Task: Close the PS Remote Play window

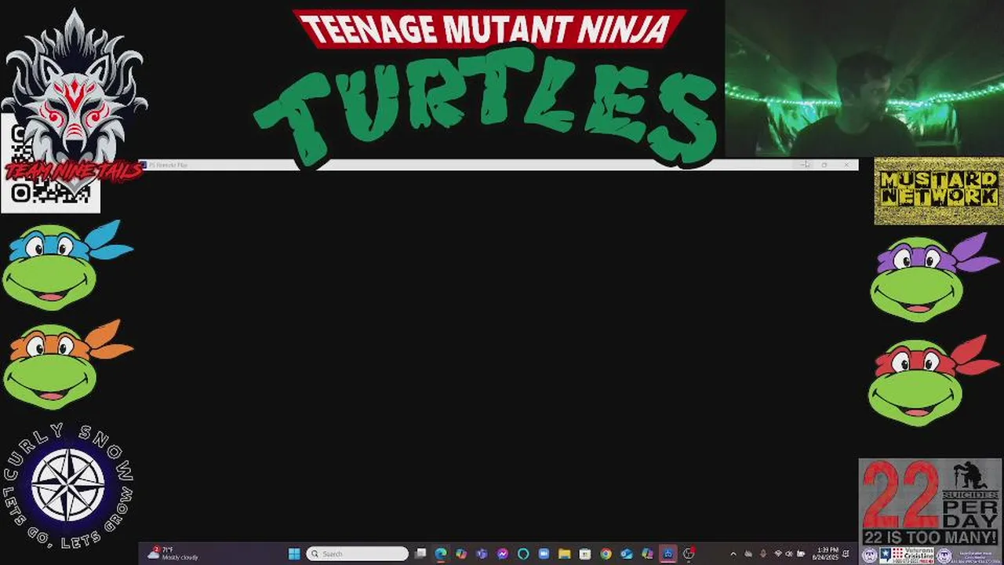Action: click(x=846, y=165)
